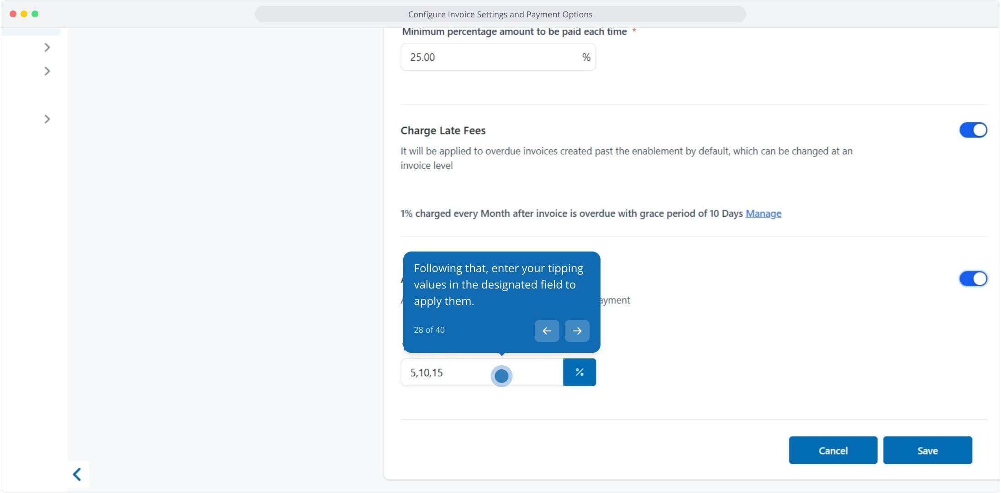Expand the first sidebar chevron
This screenshot has height=493, width=1001.
[x=47, y=47]
